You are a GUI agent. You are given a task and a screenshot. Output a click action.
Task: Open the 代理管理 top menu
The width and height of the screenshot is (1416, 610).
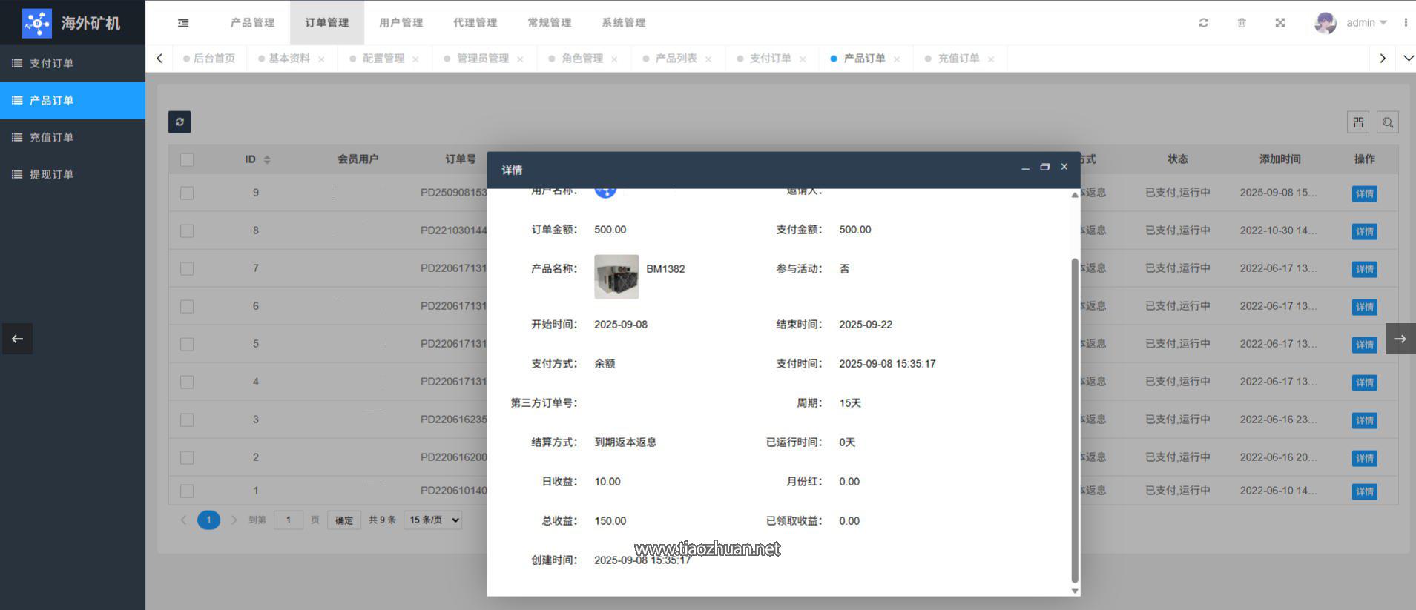[x=475, y=23]
